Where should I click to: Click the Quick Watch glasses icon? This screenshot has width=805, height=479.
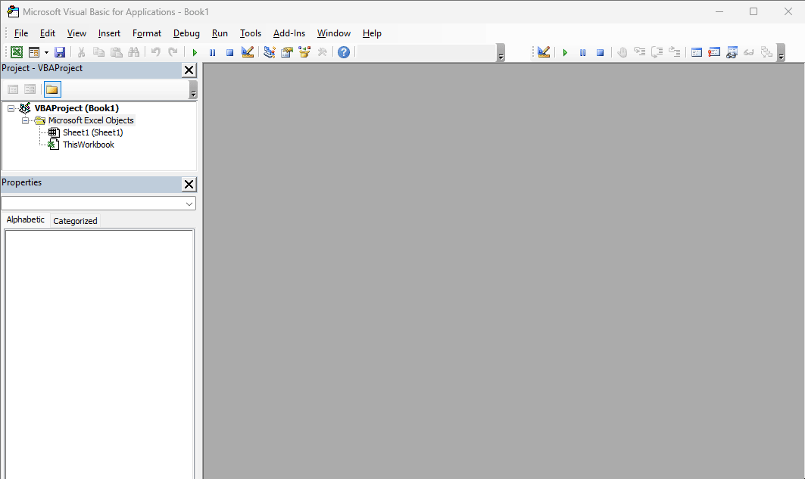[749, 52]
